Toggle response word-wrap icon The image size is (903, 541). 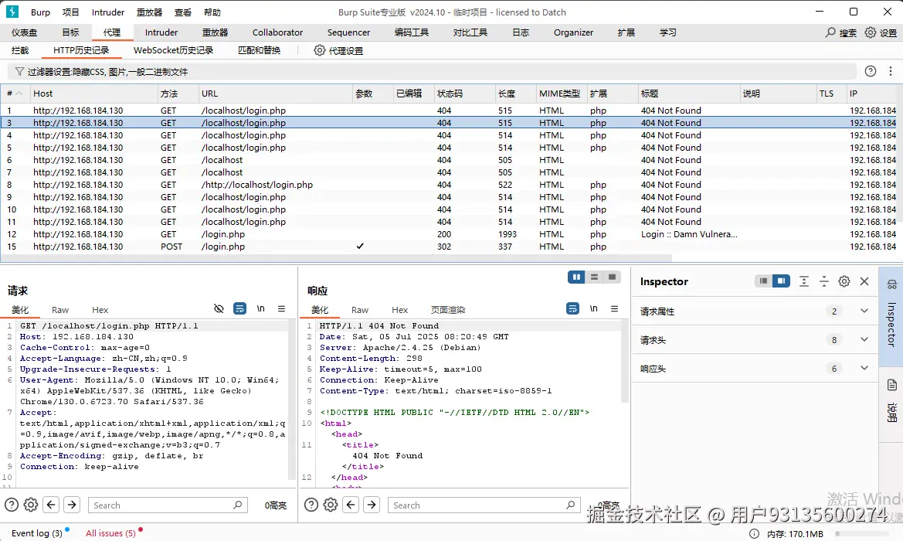pyautogui.click(x=572, y=309)
